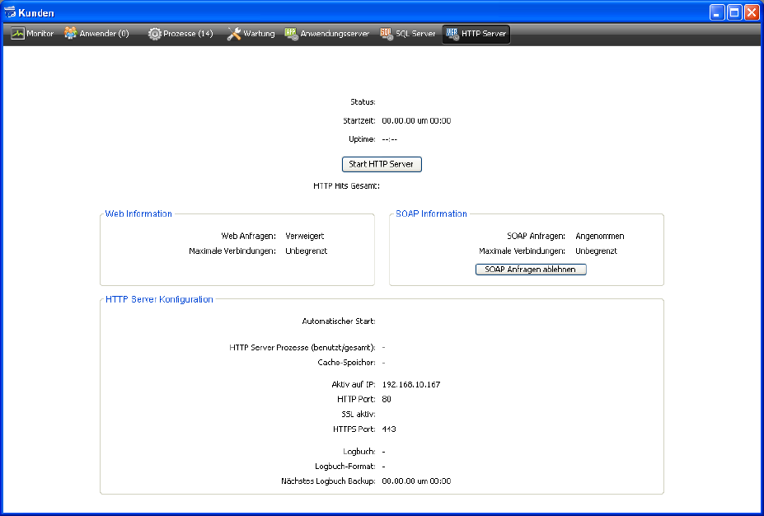This screenshot has width=764, height=516.
Task: Minimize the Kunden window
Action: pyautogui.click(x=717, y=12)
